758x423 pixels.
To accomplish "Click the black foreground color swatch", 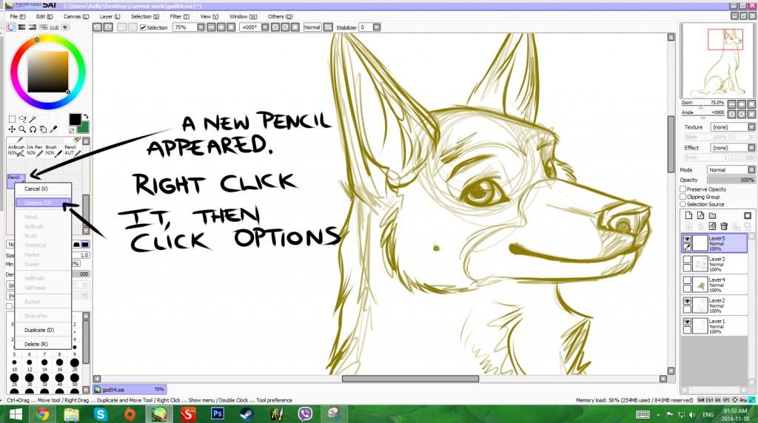I will [x=75, y=119].
